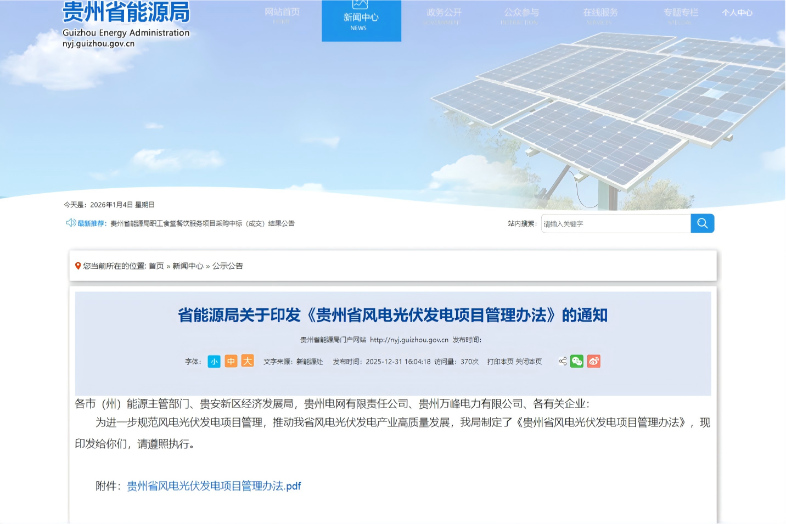Download 贵州省风电光伏发电项目管理办法.pdf attachment
Screen dimensions: 786x524
[x=214, y=486]
